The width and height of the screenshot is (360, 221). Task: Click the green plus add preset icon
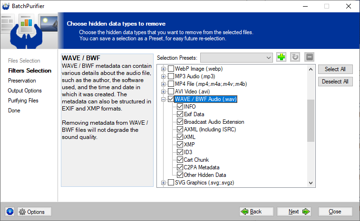point(281,57)
